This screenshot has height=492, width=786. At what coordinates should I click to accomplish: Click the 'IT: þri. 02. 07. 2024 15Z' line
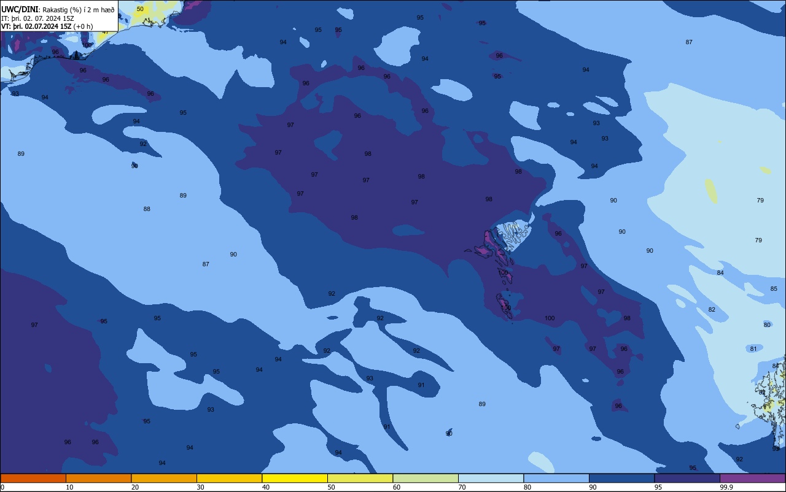(x=38, y=18)
